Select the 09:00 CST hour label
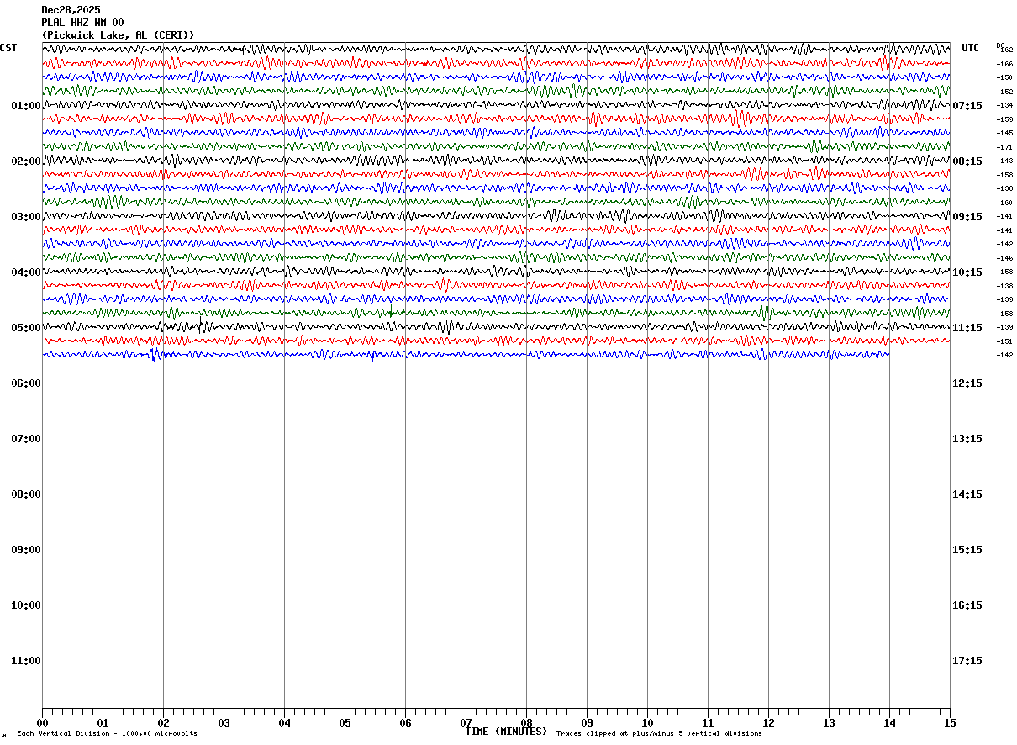 pos(26,550)
